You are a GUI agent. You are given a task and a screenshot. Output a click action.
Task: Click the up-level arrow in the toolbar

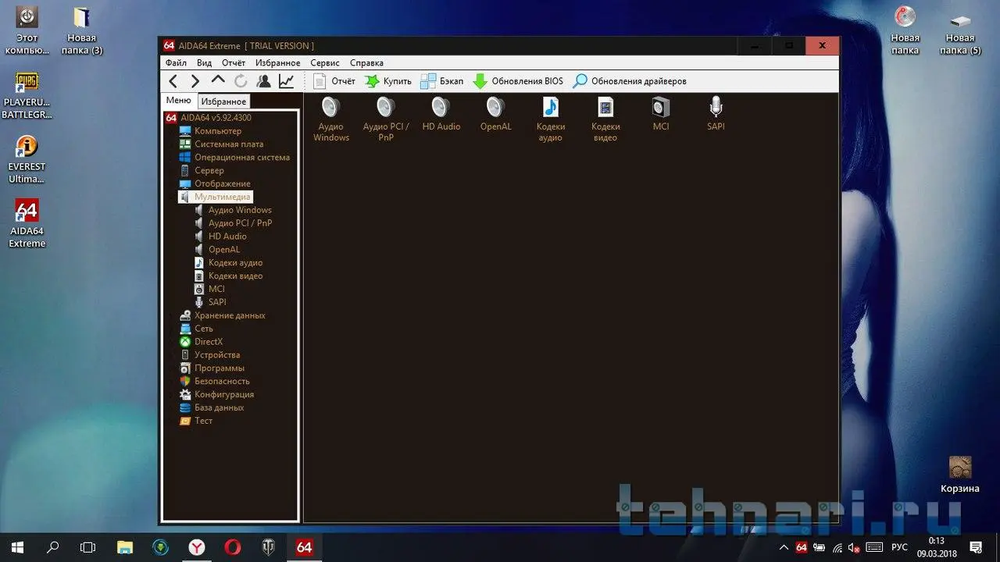218,80
